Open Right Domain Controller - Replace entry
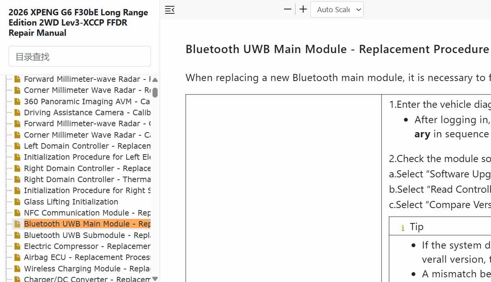 pyautogui.click(x=87, y=168)
